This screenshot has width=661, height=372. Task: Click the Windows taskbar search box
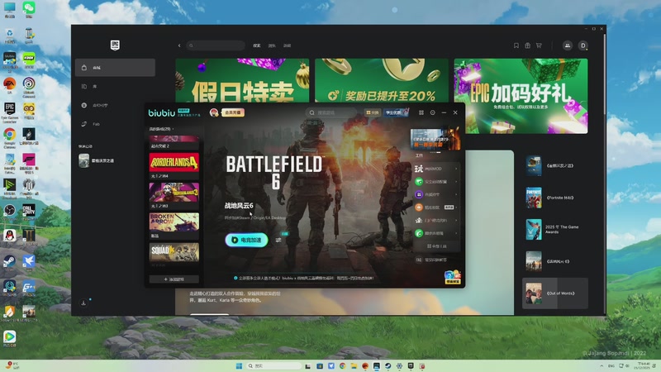pos(274,365)
